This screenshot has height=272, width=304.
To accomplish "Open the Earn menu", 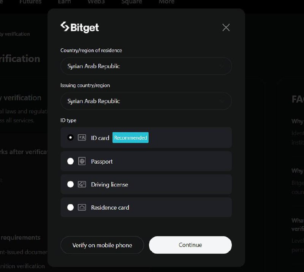I will pyautogui.click(x=64, y=2).
